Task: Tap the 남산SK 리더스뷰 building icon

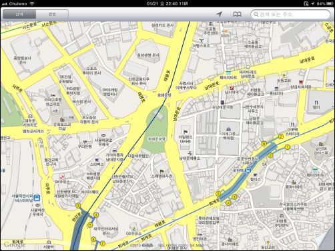Action: (x=321, y=144)
